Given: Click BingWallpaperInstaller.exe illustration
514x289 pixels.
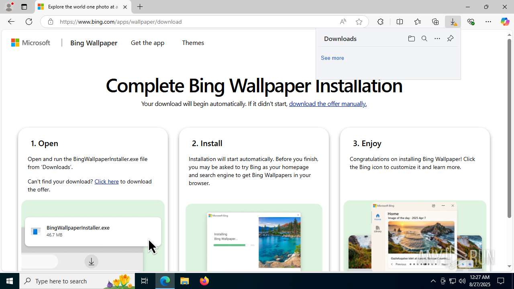Looking at the screenshot, I should (93, 236).
